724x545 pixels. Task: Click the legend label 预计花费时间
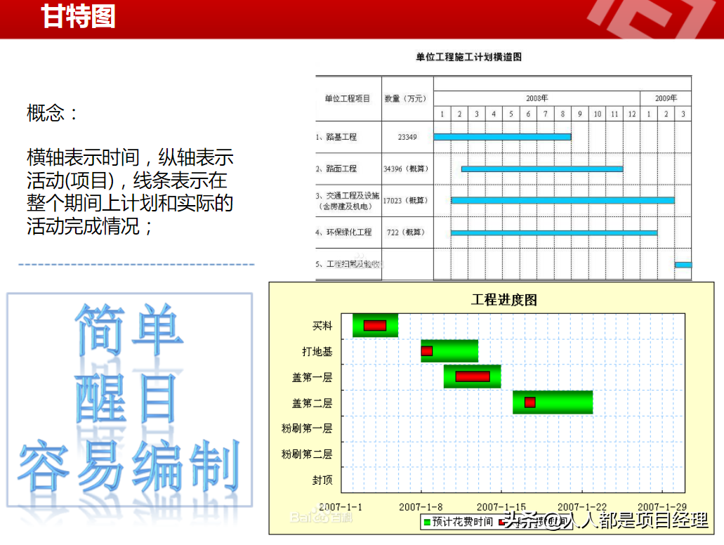tap(463, 522)
